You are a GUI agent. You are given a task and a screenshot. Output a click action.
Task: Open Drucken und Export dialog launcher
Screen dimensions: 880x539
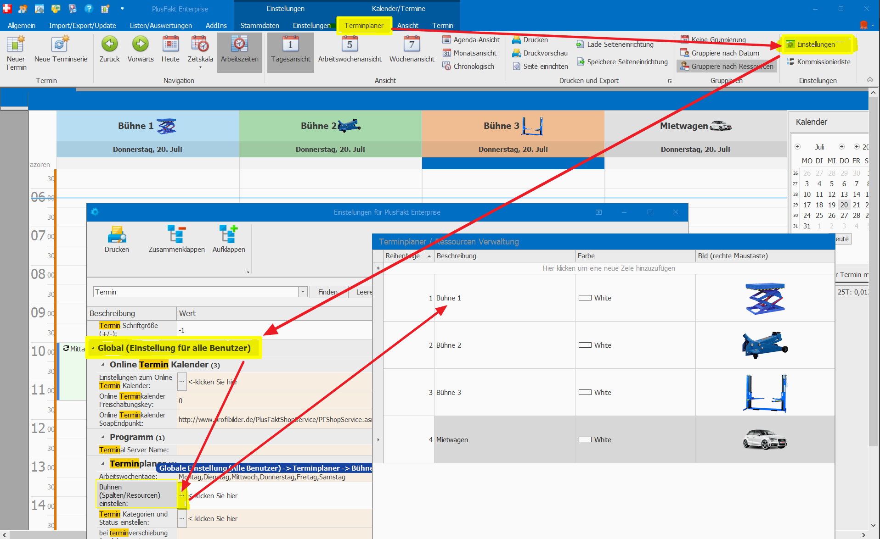coord(670,81)
